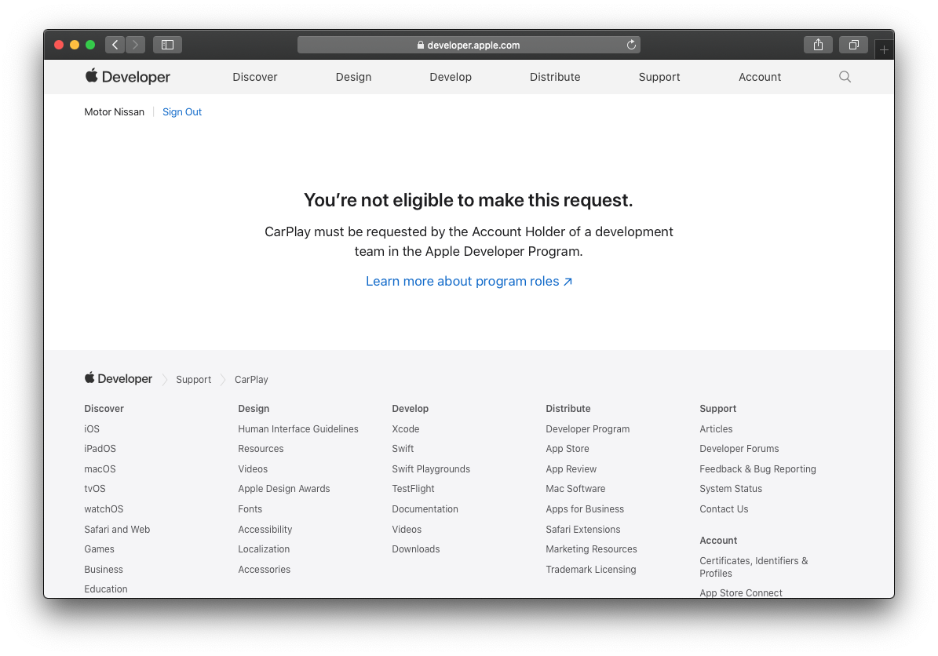Screen dimensions: 938x656
Task: Click the lock icon in address bar
Action: click(x=421, y=45)
